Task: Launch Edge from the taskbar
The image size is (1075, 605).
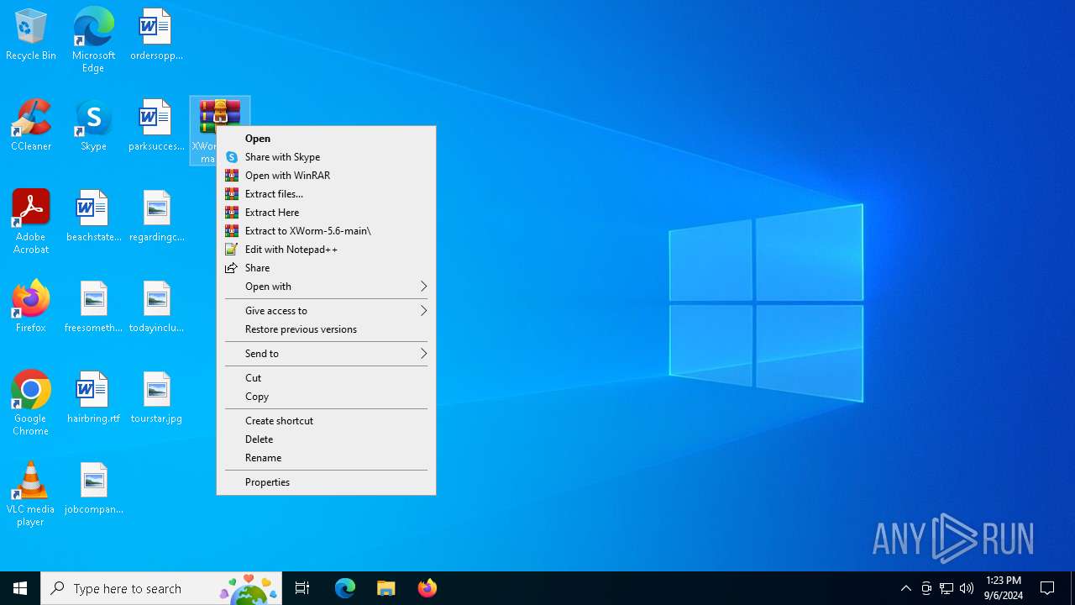Action: pyautogui.click(x=345, y=588)
